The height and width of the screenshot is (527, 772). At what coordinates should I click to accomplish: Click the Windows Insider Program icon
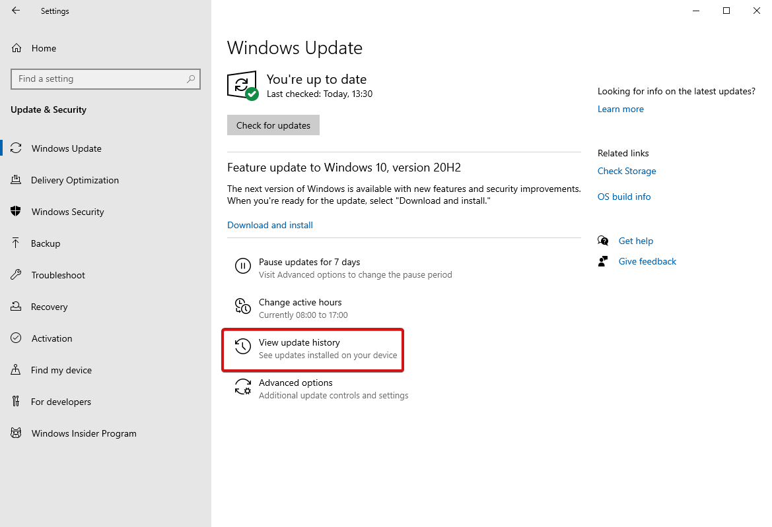click(x=17, y=433)
